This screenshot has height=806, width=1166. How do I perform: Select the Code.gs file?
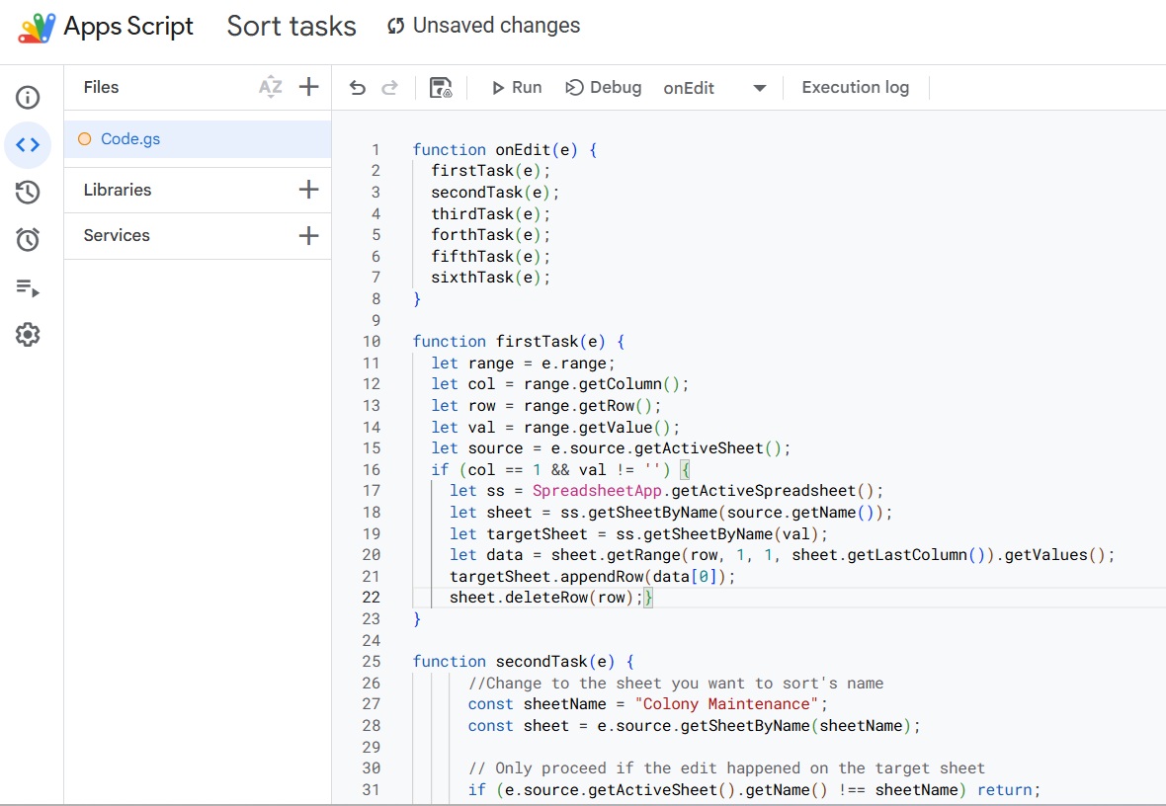pos(198,139)
